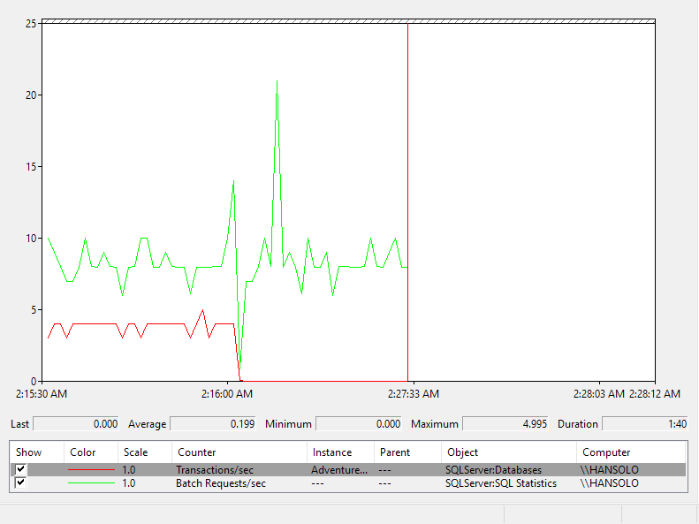The image size is (699, 524).
Task: Click the red Transactions/sec color line
Action: [x=91, y=469]
